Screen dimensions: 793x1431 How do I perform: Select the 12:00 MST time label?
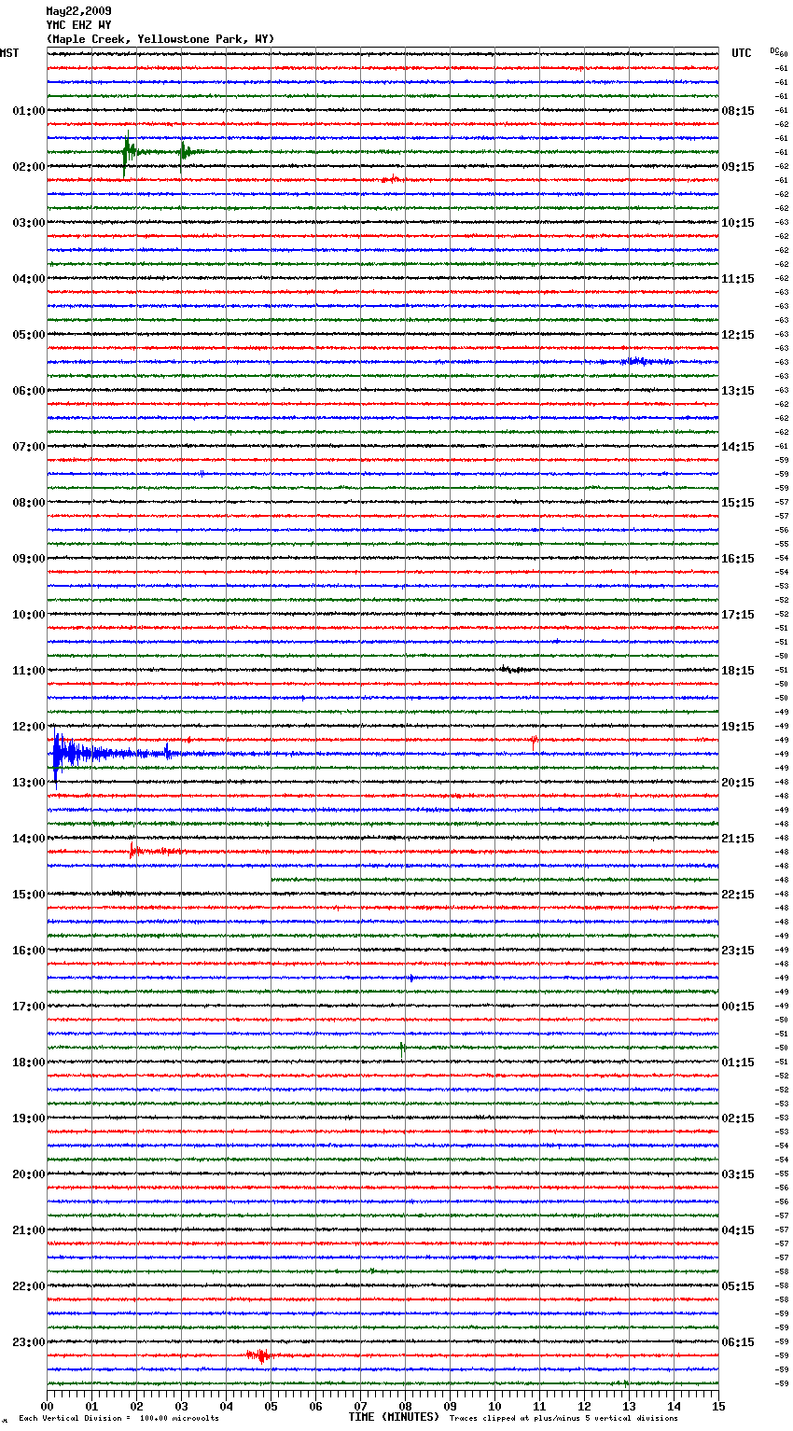[28, 727]
